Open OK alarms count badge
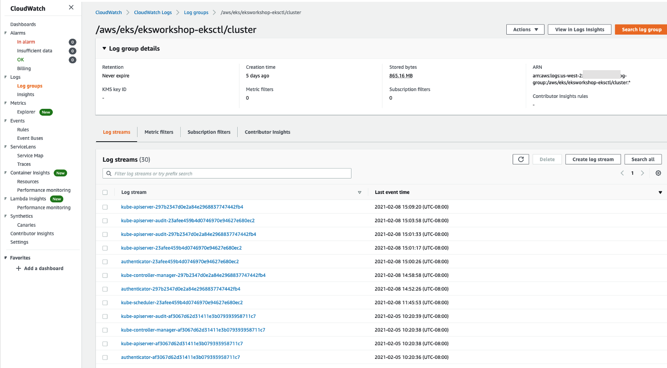 [x=72, y=60]
